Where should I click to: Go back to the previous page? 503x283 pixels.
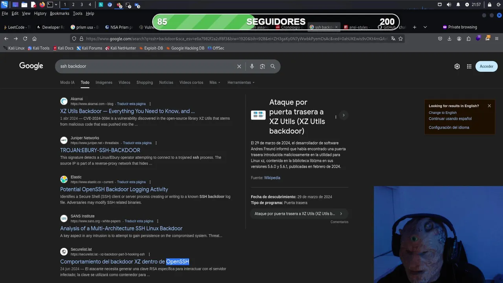[x=6, y=39]
